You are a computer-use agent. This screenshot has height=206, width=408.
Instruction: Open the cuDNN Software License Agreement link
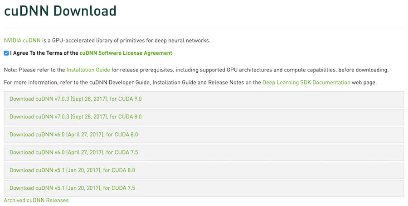click(126, 53)
